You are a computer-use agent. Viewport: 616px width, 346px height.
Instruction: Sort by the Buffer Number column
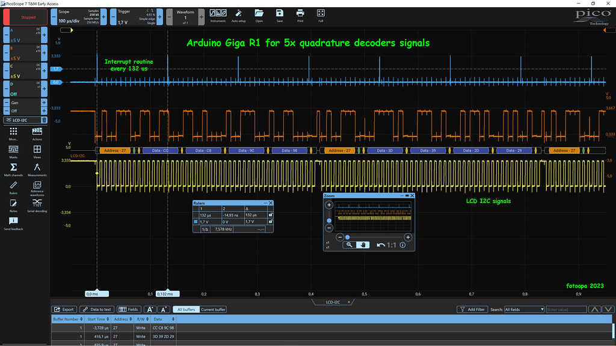pos(67,320)
